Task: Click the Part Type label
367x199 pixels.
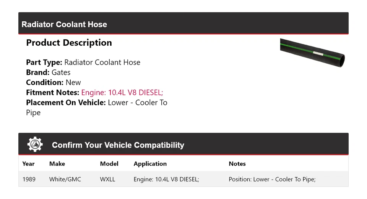Action: [44, 62]
